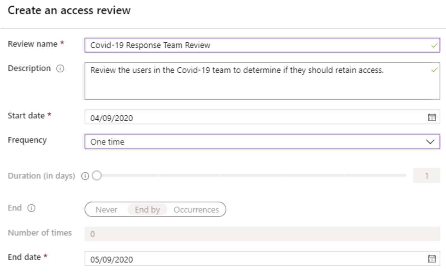This screenshot has width=446, height=274.
Task: Click the Number of times field
Action: tap(262, 234)
